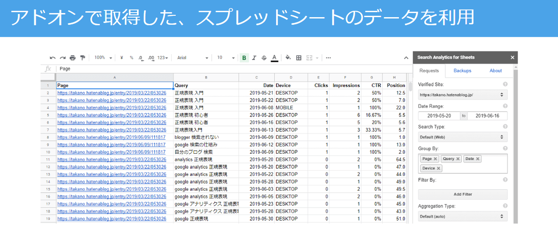Toggle italic formatting
This screenshot has width=558, height=233.
click(254, 58)
